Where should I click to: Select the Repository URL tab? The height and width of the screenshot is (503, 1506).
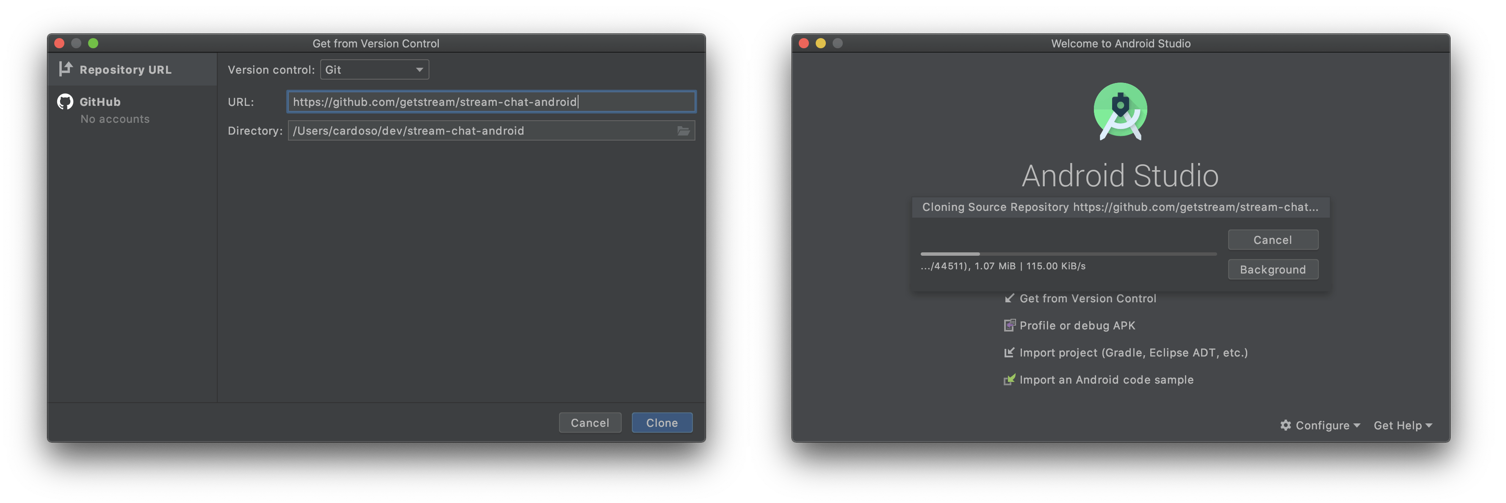[132, 69]
